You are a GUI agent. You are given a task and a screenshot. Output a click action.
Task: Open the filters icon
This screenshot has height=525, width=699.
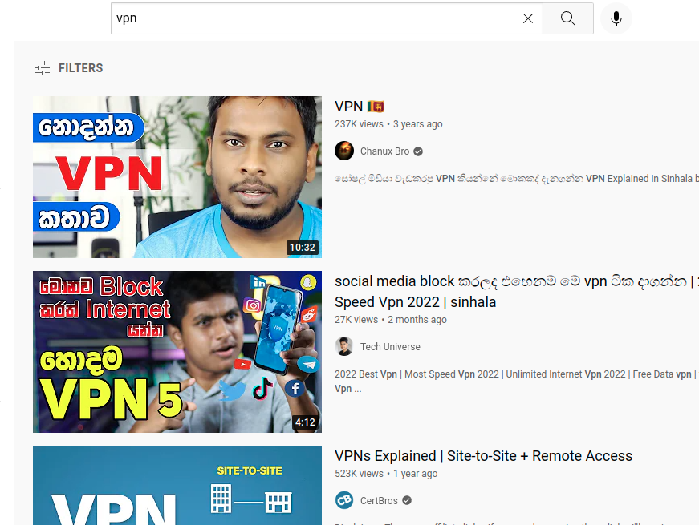pyautogui.click(x=43, y=67)
